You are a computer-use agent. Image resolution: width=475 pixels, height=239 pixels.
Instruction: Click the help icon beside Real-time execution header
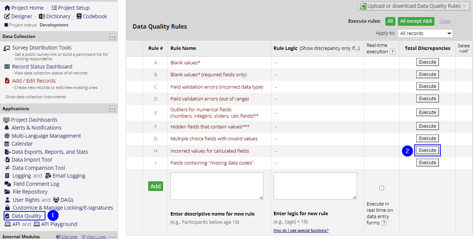(392, 52)
